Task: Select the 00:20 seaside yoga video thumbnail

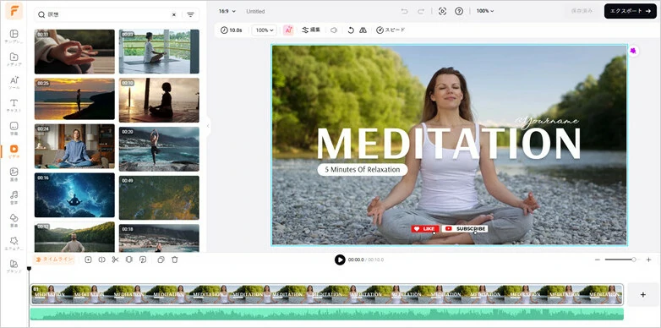Action: [x=159, y=149]
